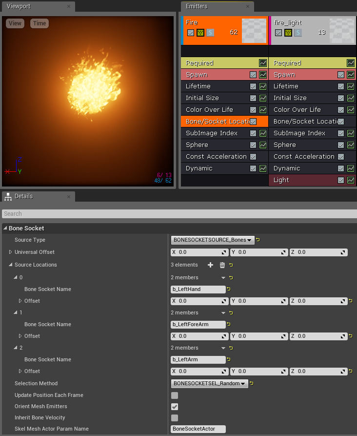Open the View menu in the viewport
The width and height of the screenshot is (357, 436).
pyautogui.click(x=15, y=23)
